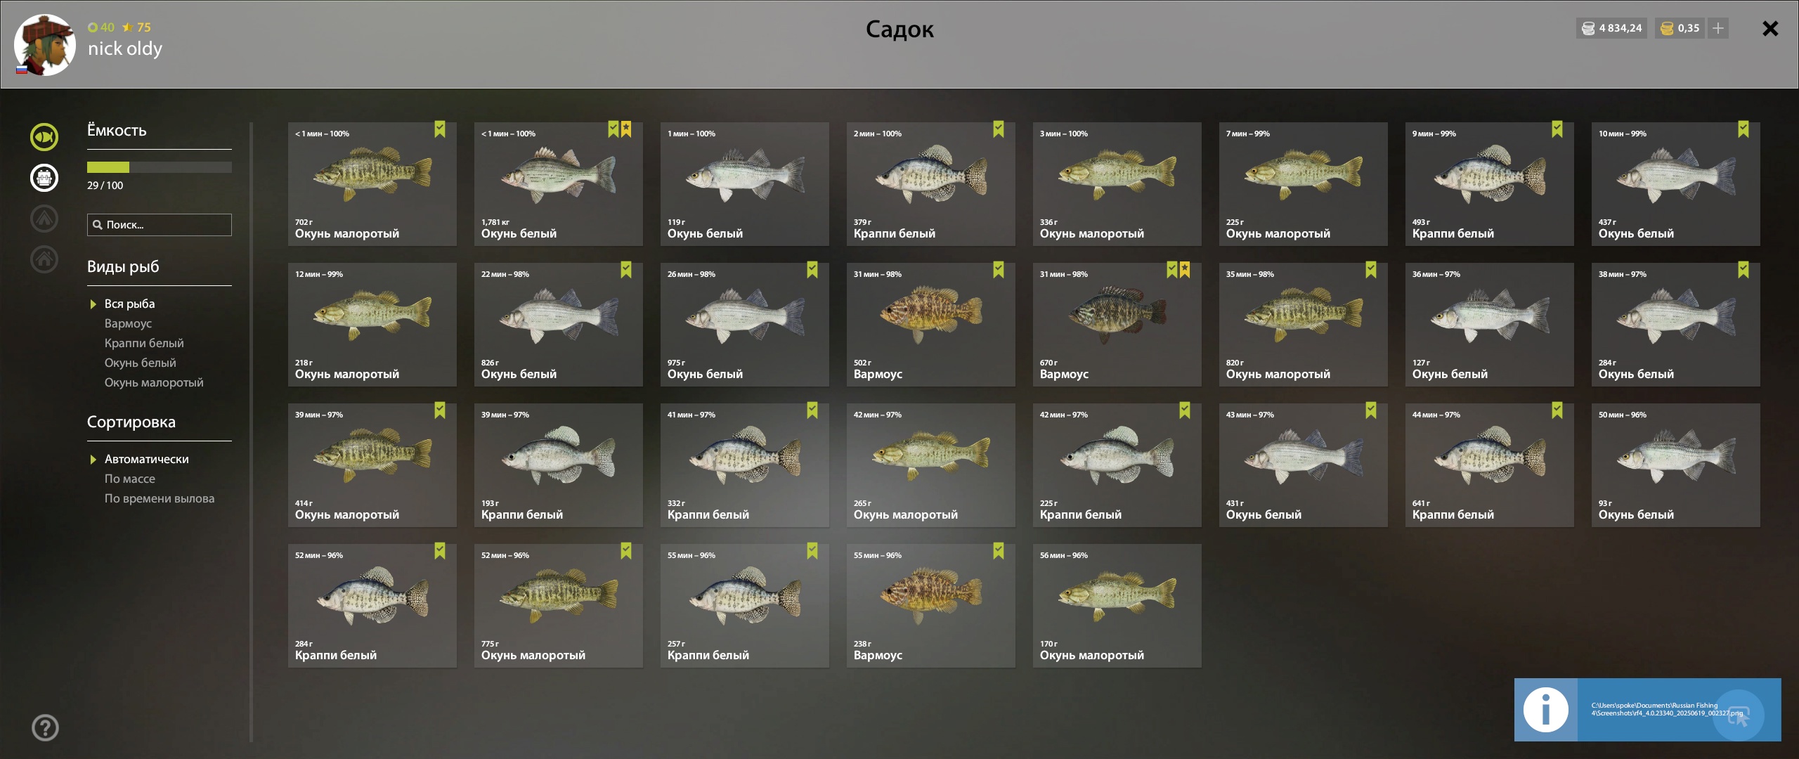
Task: Filter fish list by Окунь малоротый
Action: (154, 382)
